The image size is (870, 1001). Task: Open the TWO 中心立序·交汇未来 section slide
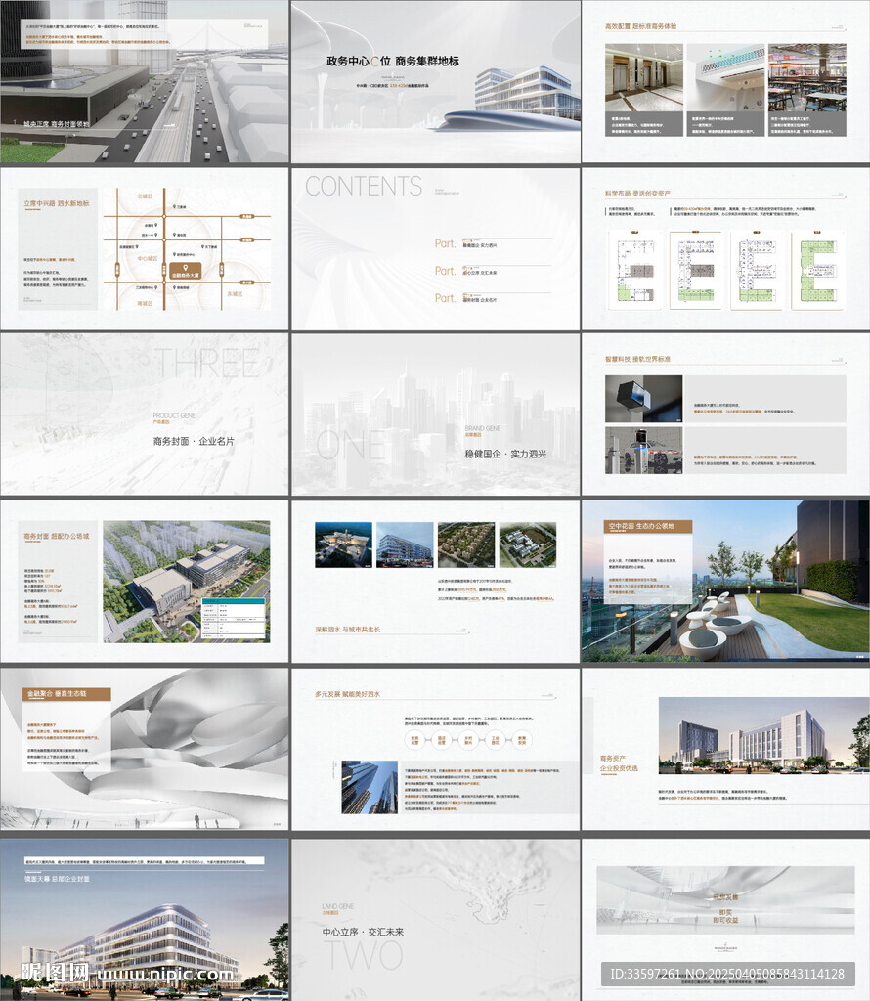tap(436, 920)
